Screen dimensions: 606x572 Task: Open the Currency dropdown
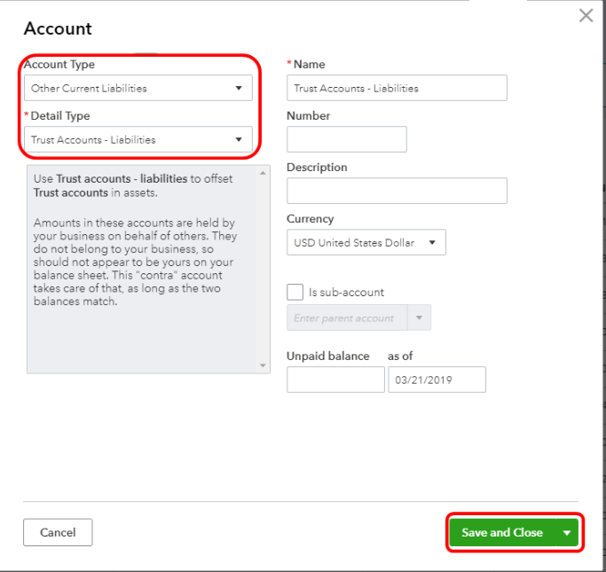click(x=366, y=242)
